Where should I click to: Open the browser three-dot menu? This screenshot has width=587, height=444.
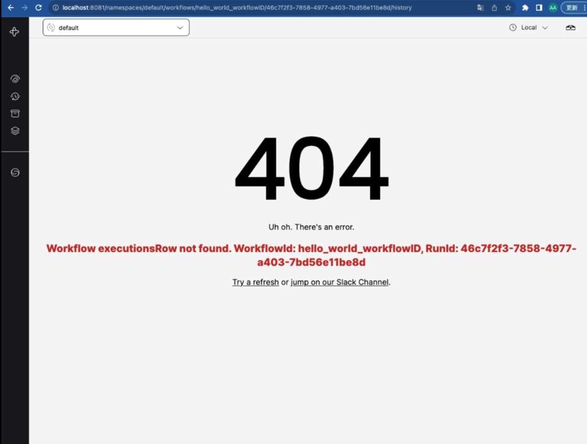584,8
